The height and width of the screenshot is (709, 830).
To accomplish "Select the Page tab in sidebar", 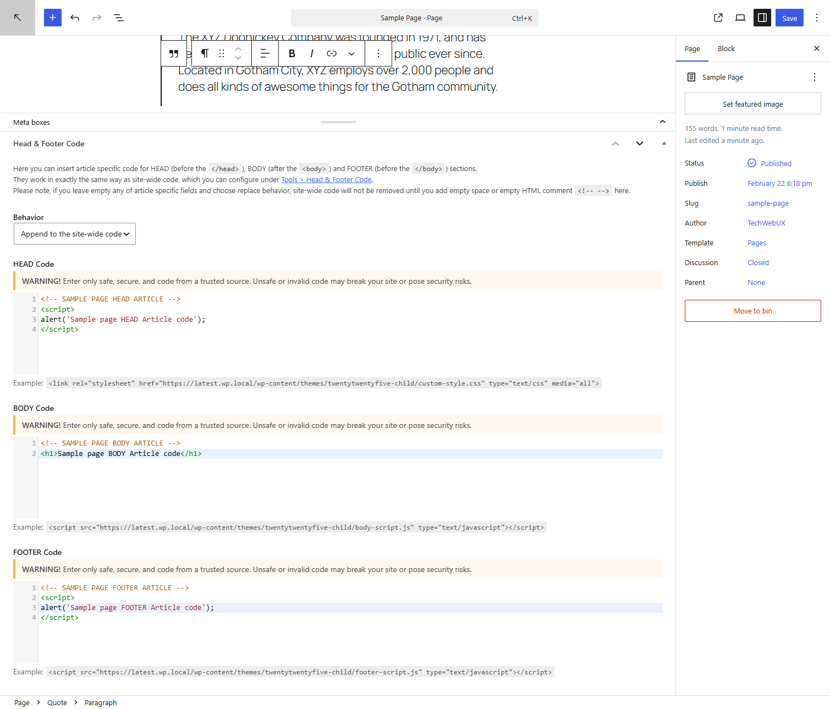I will click(x=692, y=49).
